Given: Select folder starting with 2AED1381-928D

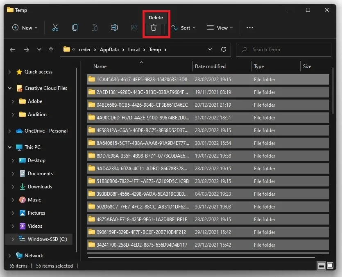Looking at the screenshot, I should coord(208,92).
